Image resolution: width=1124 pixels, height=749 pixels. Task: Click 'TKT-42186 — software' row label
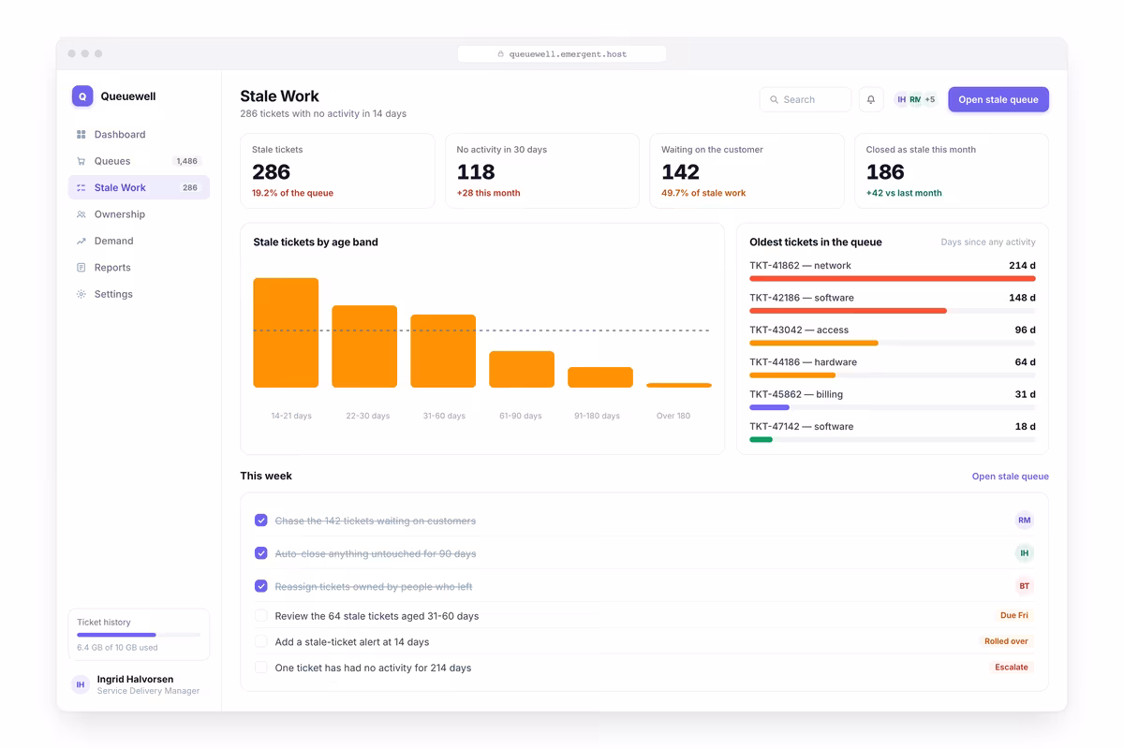click(802, 298)
